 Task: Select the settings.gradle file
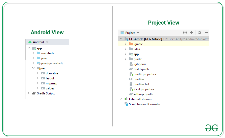tap(143, 94)
